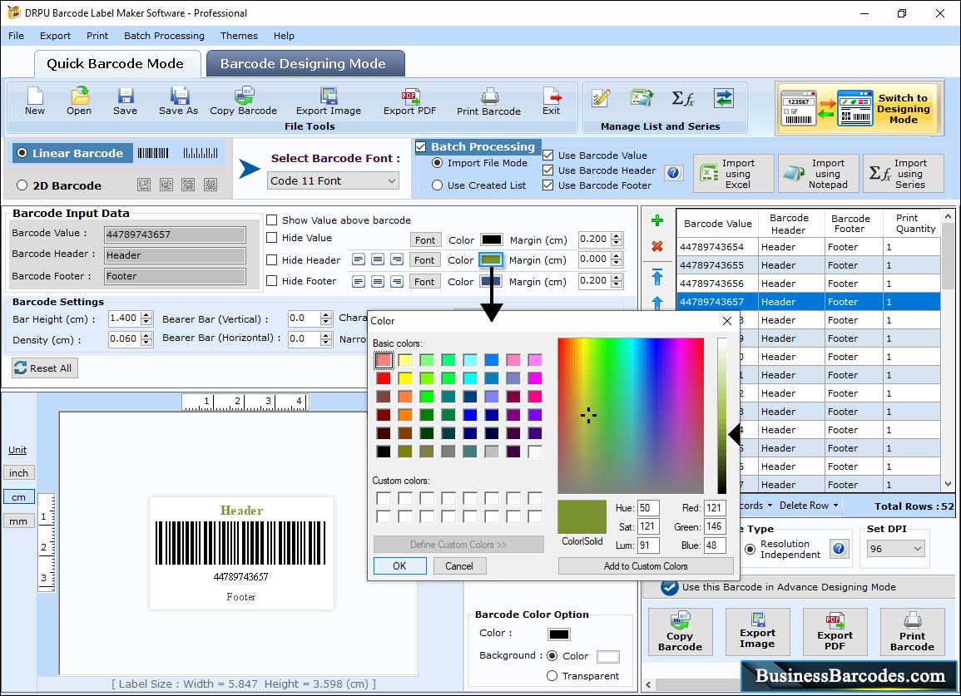Click Add to Custom Colors
The height and width of the screenshot is (696, 961).
point(646,565)
